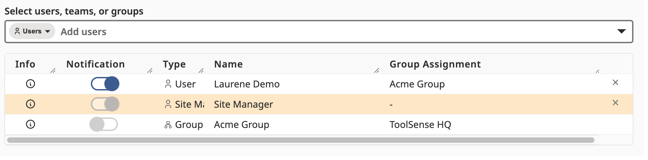
Task: Click the horizontal scrollbar below the table
Action: 300,140
